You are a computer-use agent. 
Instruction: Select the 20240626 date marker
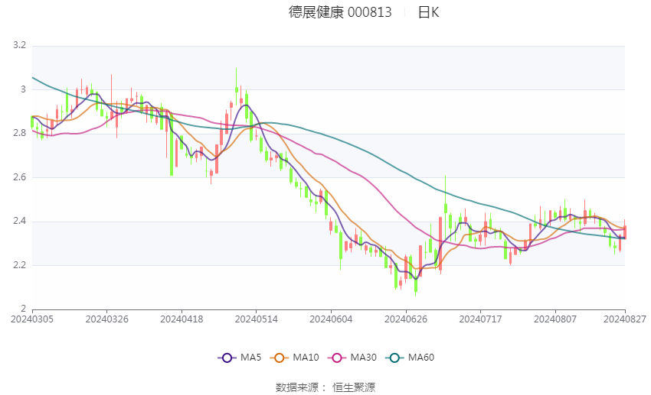click(406, 319)
